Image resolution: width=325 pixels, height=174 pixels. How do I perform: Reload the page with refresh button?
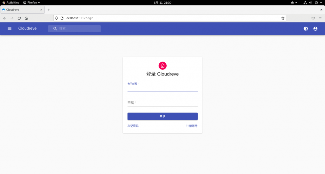pos(19,18)
